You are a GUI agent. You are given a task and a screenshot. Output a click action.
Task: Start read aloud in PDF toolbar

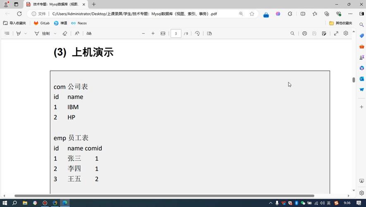click(77, 34)
